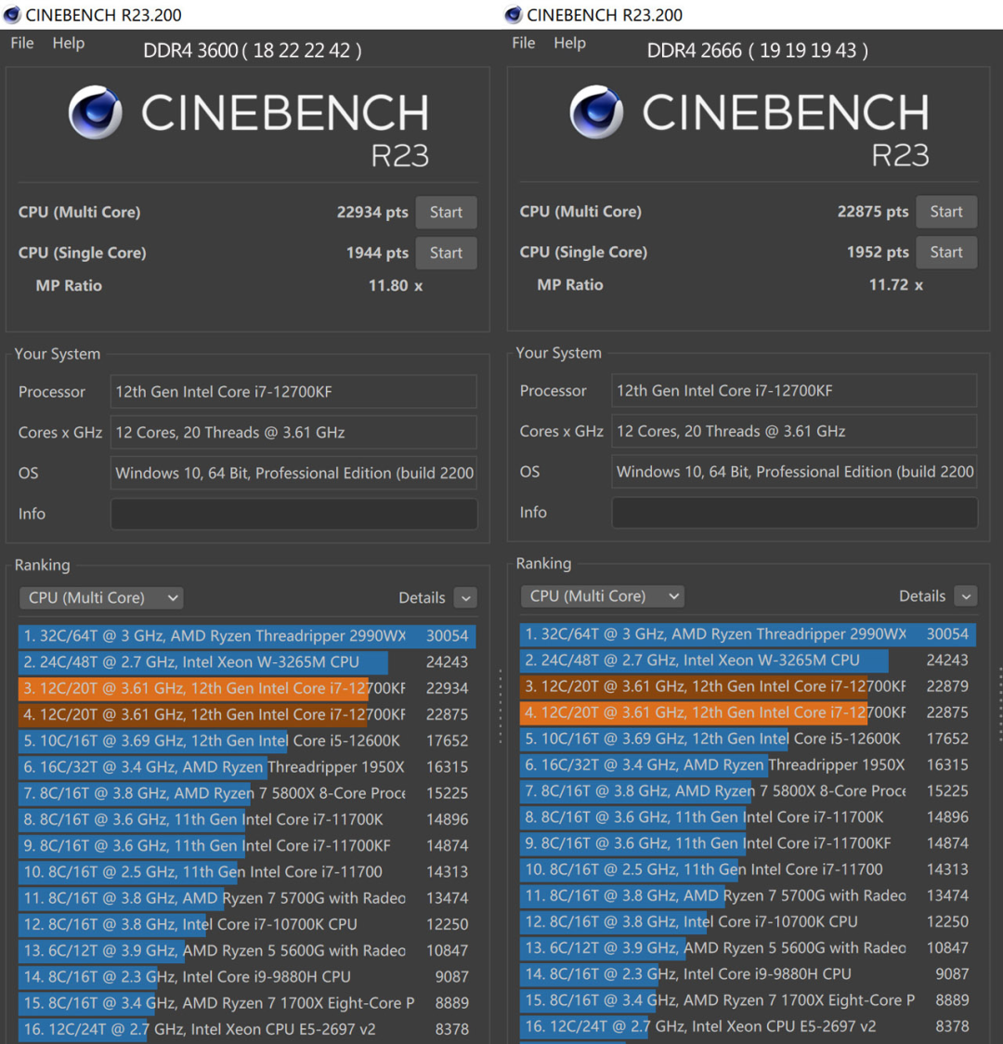Image resolution: width=1003 pixels, height=1044 pixels.
Task: Open File menu in left window
Action: (x=22, y=44)
